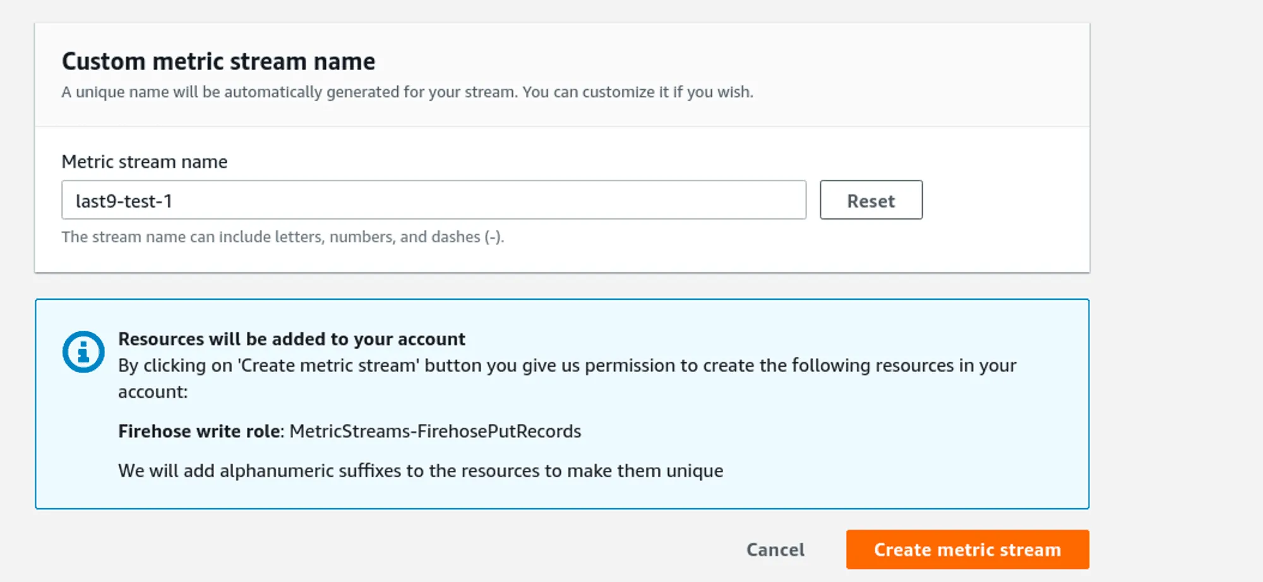Click the Firehose write role text

click(200, 431)
